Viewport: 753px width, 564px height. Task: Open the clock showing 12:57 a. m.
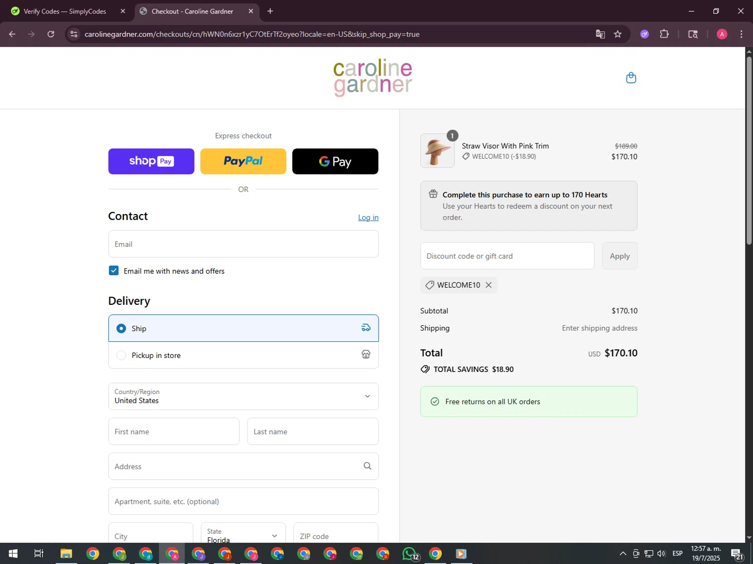(706, 553)
